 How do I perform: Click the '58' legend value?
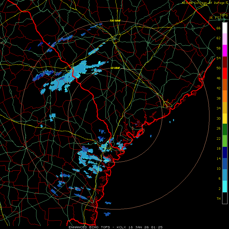click(219, 48)
